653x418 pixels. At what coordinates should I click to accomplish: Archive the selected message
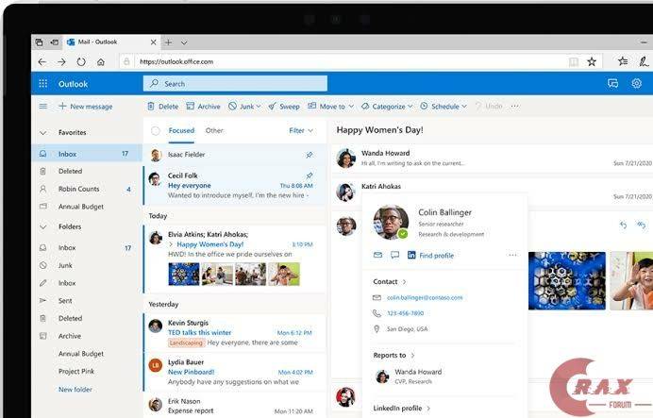[203, 107]
